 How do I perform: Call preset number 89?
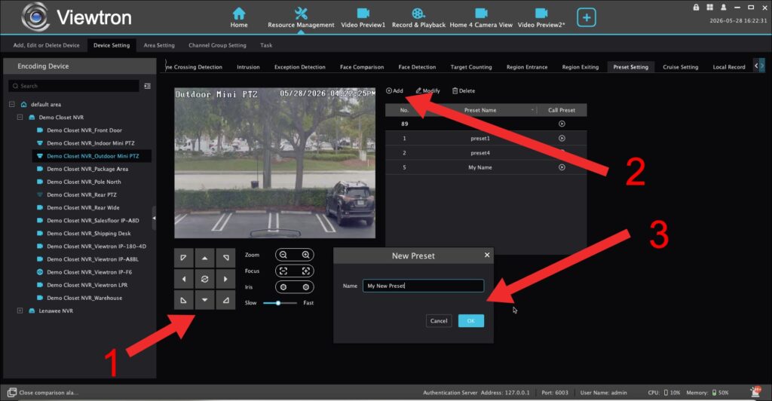coord(562,124)
